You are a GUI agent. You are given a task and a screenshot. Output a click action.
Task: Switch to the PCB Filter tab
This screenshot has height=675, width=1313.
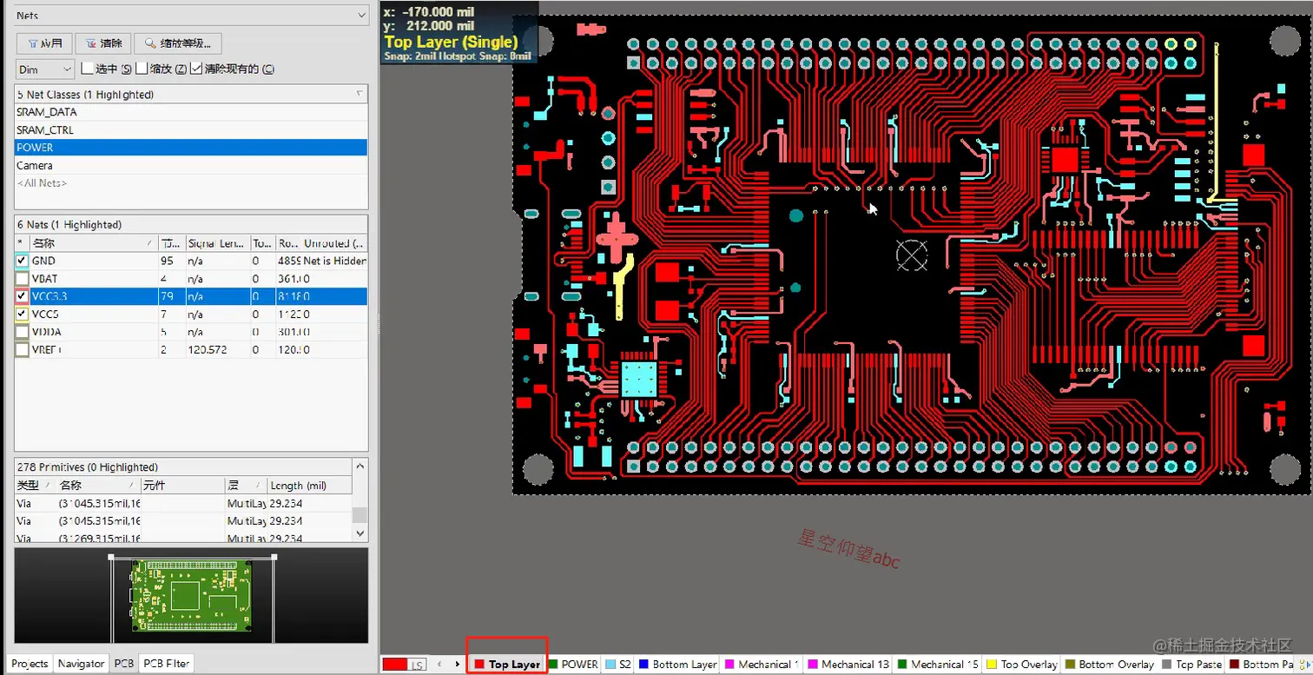[166, 664]
